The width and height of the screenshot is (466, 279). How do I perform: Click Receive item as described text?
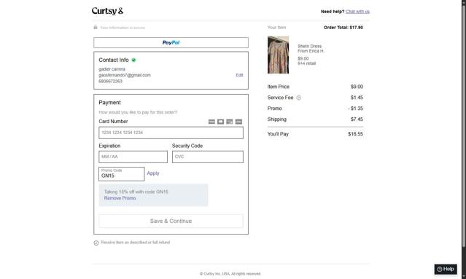tap(135, 243)
